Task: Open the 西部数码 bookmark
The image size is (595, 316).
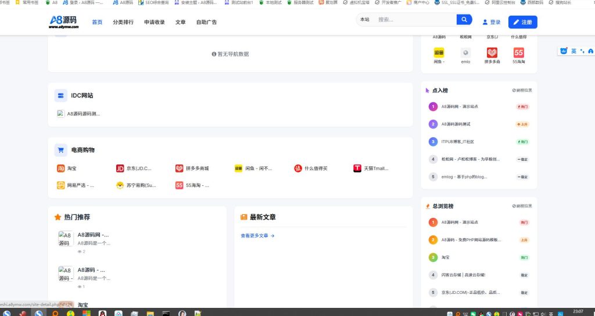Action: [x=532, y=2]
